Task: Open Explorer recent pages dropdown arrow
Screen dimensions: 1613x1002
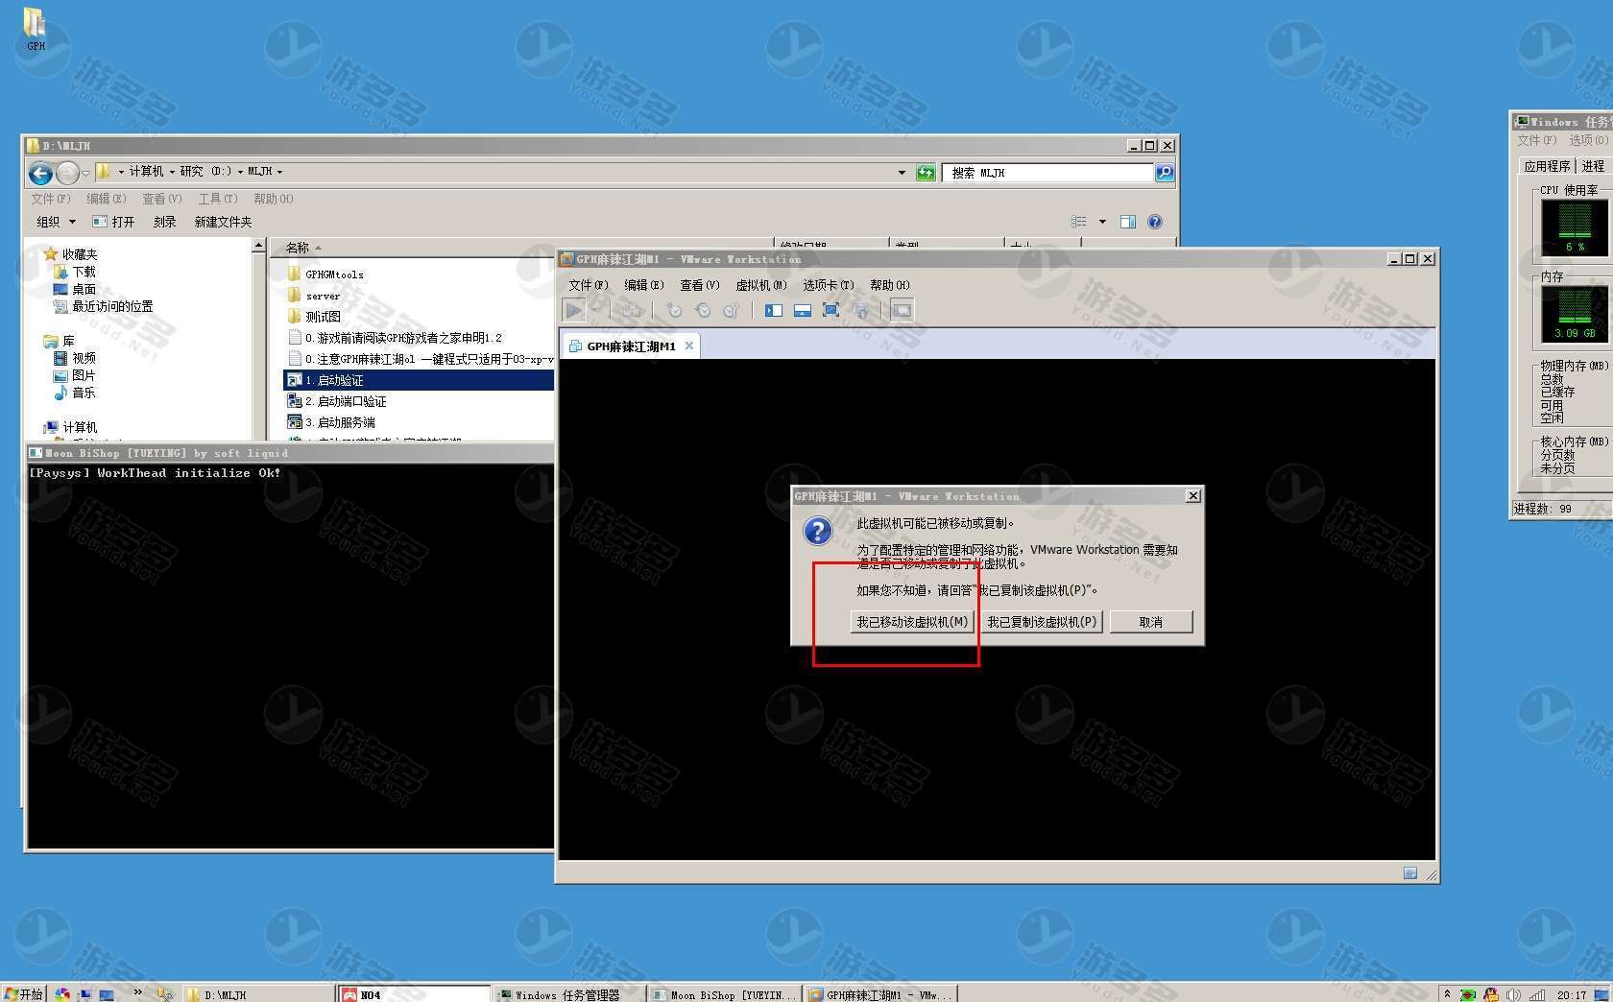Action: 85,173
